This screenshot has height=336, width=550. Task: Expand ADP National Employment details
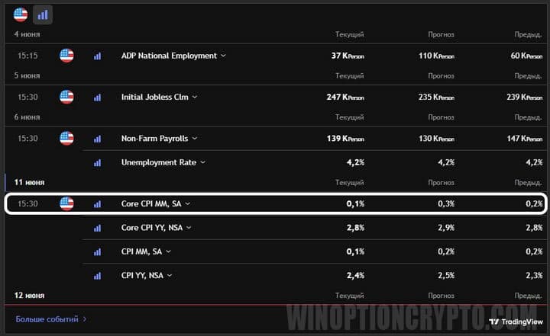tap(223, 56)
